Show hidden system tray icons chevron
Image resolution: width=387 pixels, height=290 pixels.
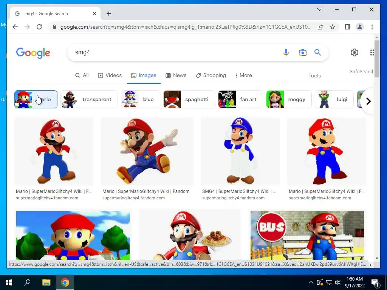(x=311, y=282)
